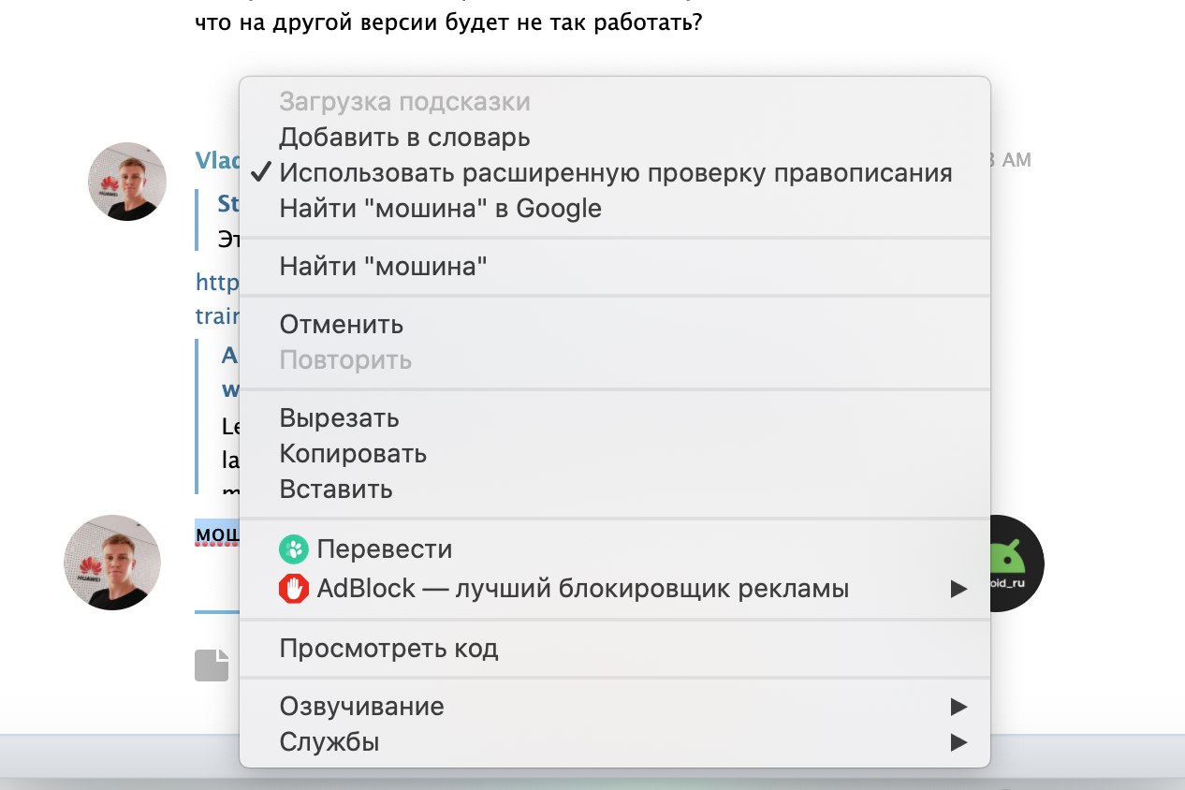The image size is (1185, 790).
Task: Click the green Translate extension icon
Action: point(294,549)
